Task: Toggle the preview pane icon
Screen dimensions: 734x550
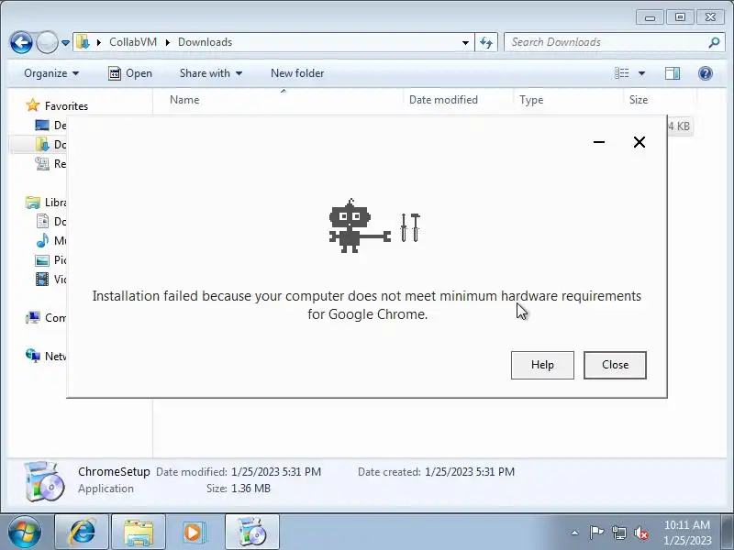Action: (x=673, y=73)
